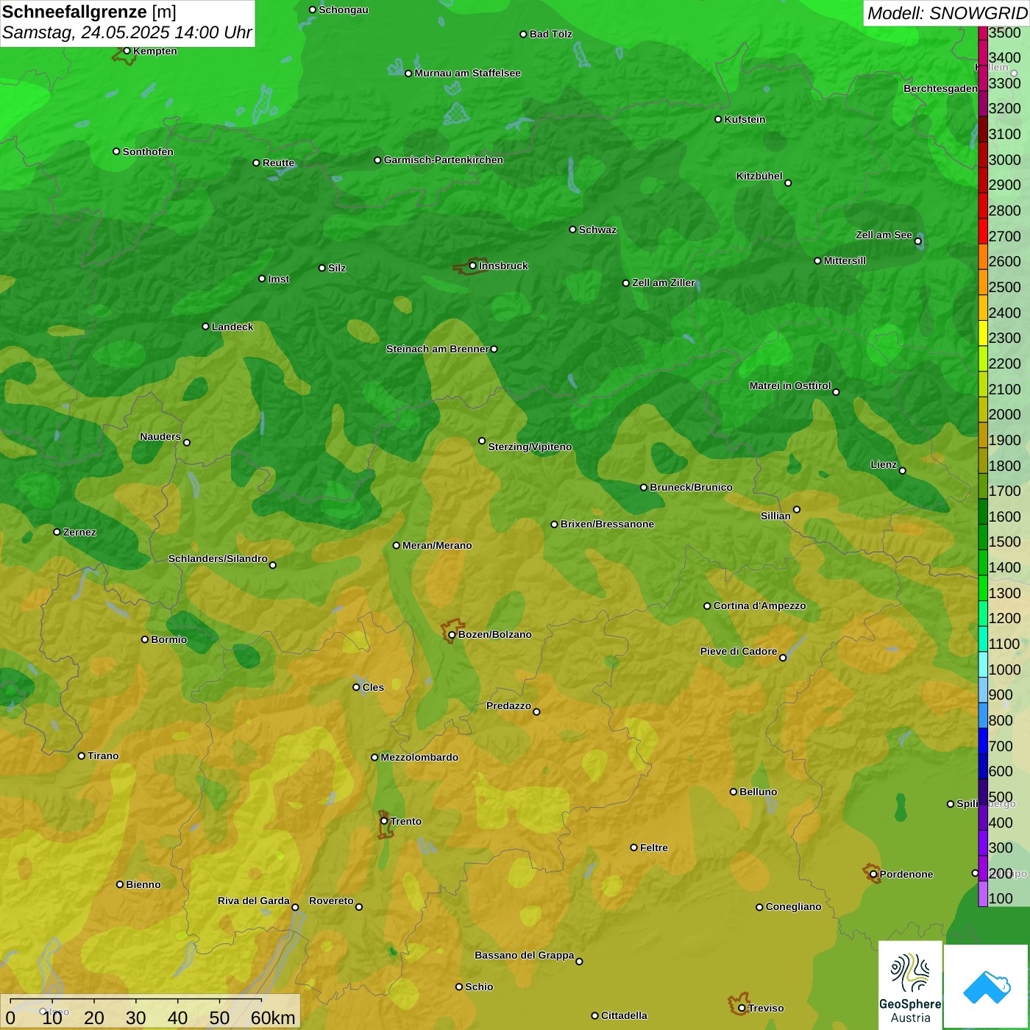Click the Pieve di Cadore label
The image size is (1030, 1030).
739,651
